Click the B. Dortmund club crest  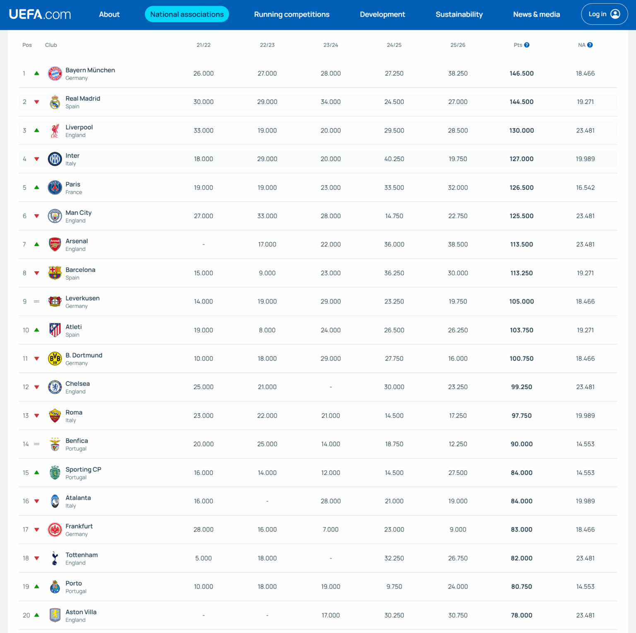click(55, 359)
